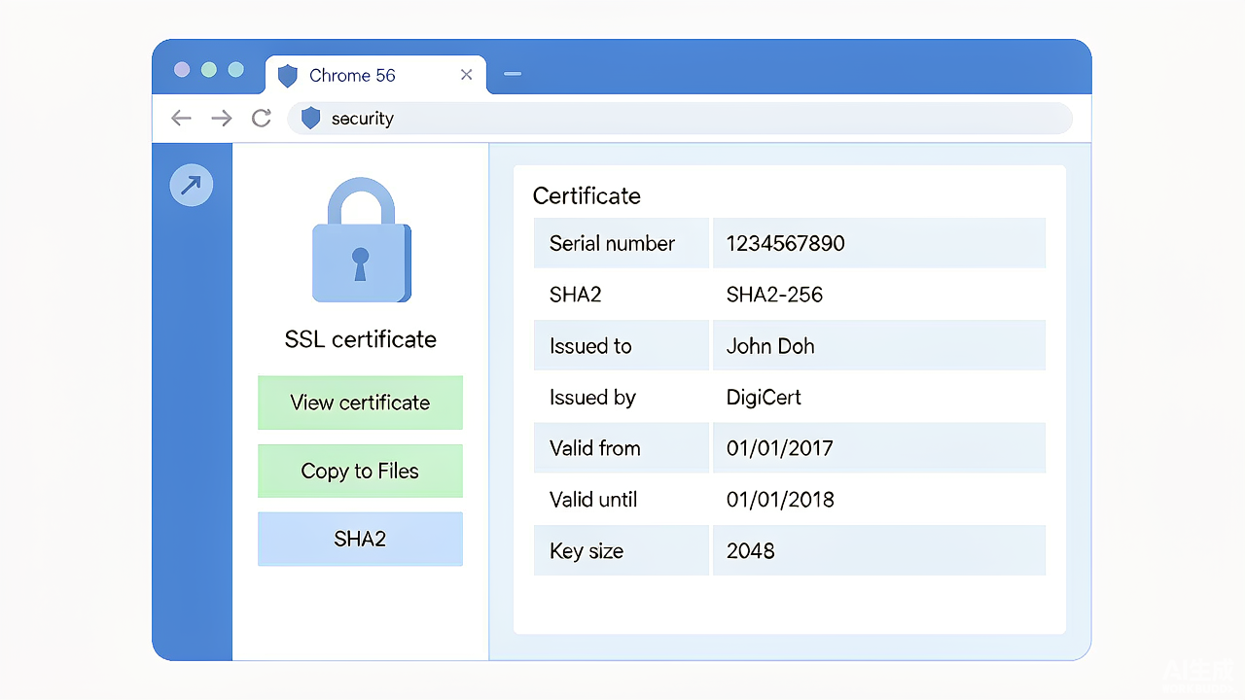Click the shield icon on Chrome 56 tab
This screenshot has width=1245, height=700.
click(x=287, y=76)
